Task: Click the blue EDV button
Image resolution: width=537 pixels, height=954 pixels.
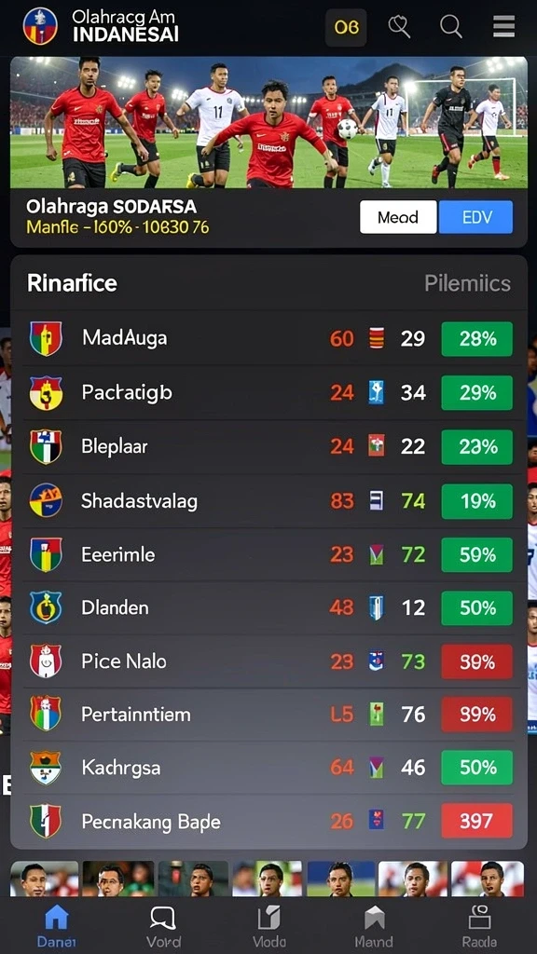Action: 476,217
